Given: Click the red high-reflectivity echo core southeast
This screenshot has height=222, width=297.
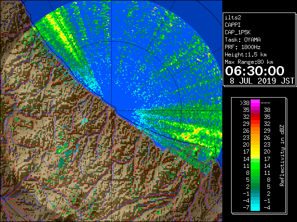Looking at the screenshot, I should tap(187, 137).
